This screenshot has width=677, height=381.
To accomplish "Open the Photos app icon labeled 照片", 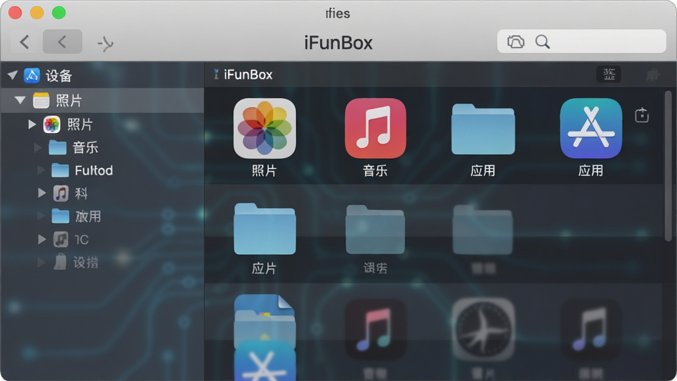I will pos(264,128).
